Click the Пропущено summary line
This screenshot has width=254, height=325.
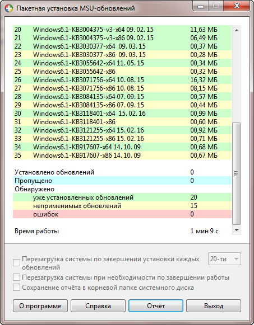122,181
